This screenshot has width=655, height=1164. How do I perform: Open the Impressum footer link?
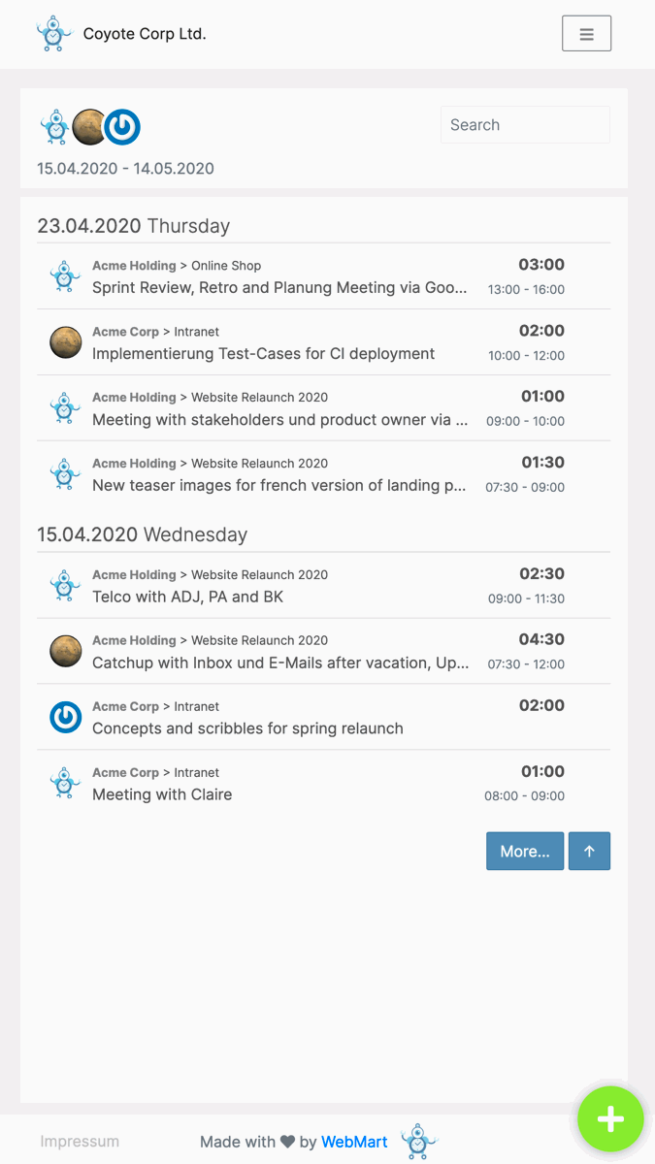pyautogui.click(x=80, y=1142)
